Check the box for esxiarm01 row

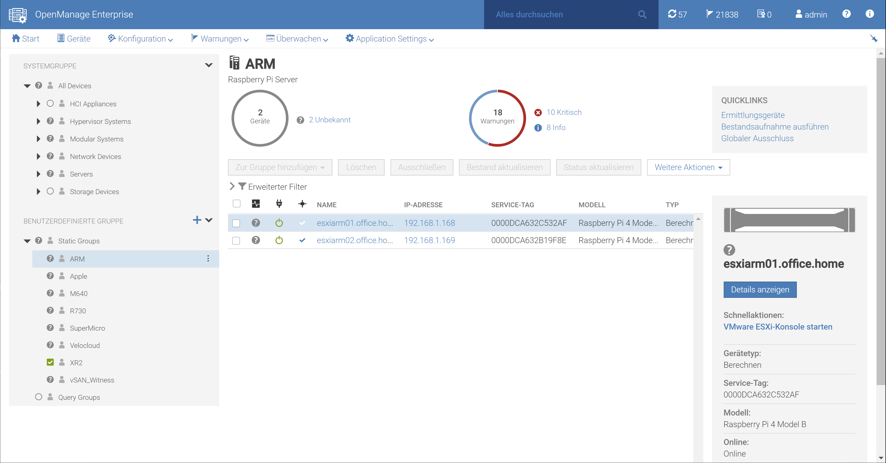pyautogui.click(x=236, y=223)
